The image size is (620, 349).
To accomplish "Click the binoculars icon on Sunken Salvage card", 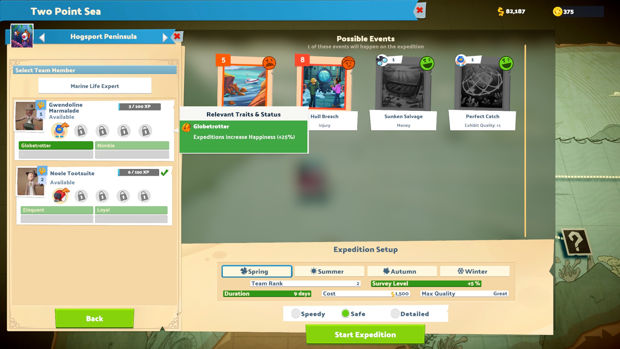I will [x=382, y=60].
